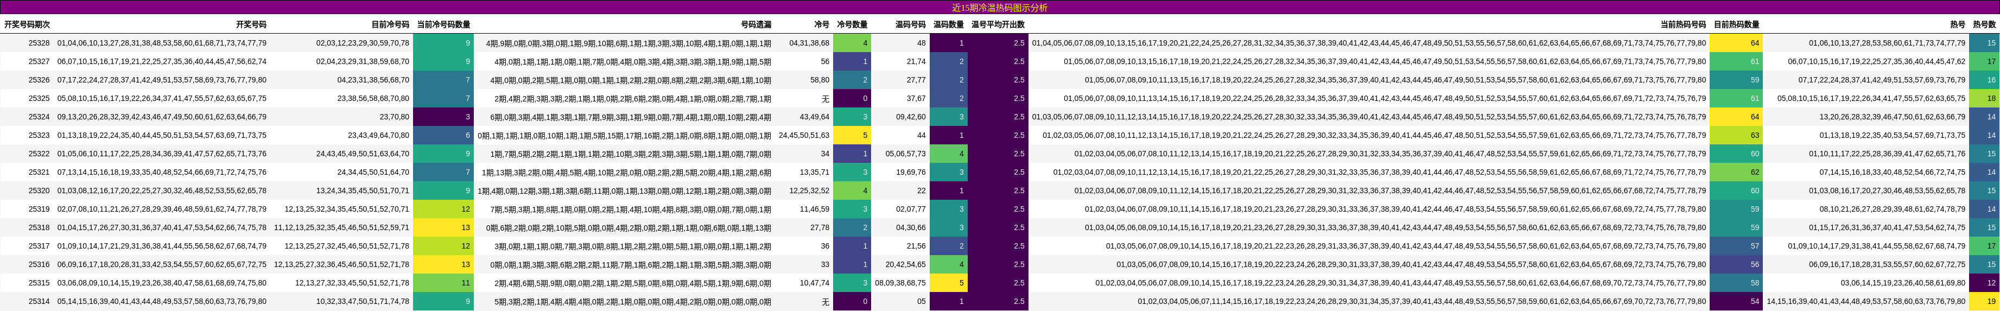Screen dimensions: 2000x311
Task: Select issue number 25322
Action: click(39, 154)
